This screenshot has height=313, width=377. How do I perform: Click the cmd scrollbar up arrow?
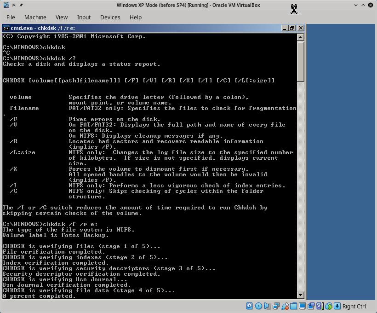click(301, 37)
